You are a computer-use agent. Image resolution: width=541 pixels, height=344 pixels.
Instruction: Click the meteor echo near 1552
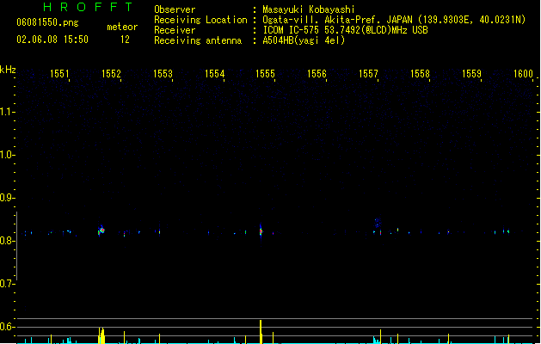tap(101, 230)
